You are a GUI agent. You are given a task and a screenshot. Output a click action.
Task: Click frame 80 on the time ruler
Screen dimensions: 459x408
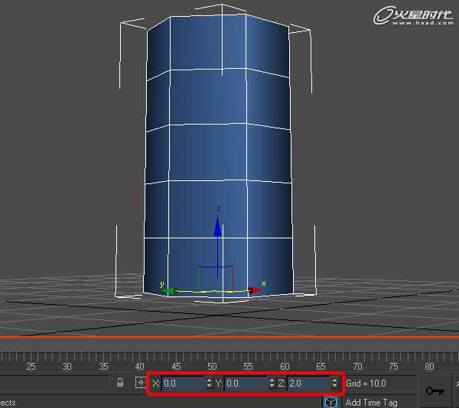(429, 366)
